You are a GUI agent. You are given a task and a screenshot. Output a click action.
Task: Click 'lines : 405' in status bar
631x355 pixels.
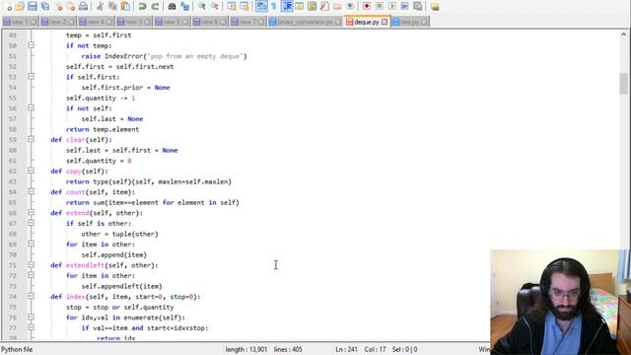pyautogui.click(x=288, y=349)
